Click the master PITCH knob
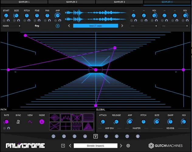The width and height of the screenshot is (192, 152). click(143, 122)
